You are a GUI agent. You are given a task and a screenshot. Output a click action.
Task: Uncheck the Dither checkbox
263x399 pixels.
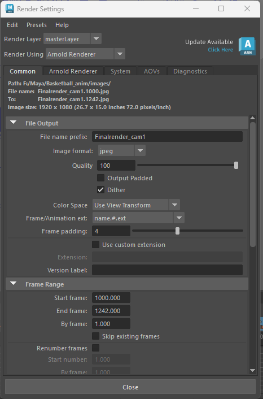(x=100, y=190)
